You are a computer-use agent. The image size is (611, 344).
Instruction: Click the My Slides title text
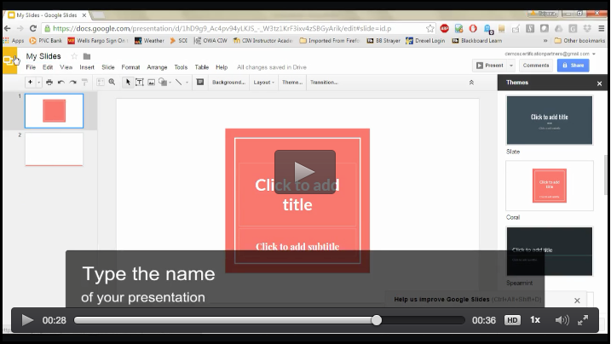[43, 56]
